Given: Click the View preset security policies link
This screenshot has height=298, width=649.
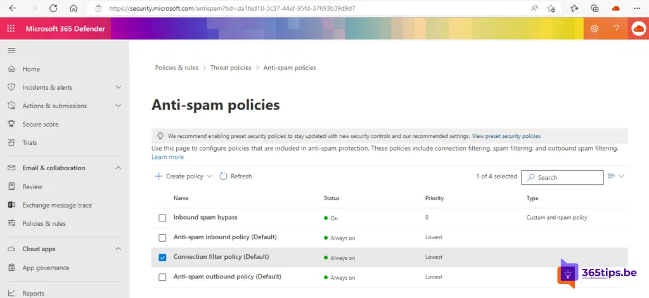Looking at the screenshot, I should point(506,136).
